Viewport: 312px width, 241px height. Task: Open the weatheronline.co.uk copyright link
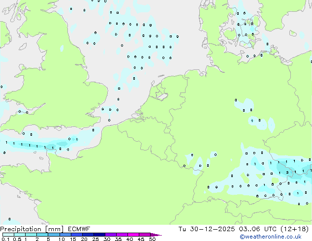coord(271,237)
